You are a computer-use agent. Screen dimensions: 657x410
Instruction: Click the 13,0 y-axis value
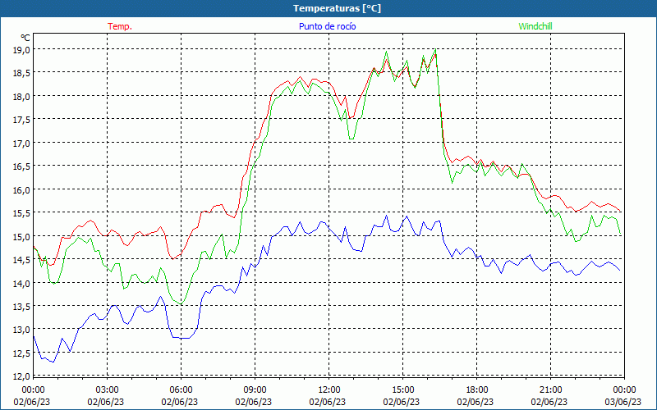click(x=22, y=330)
